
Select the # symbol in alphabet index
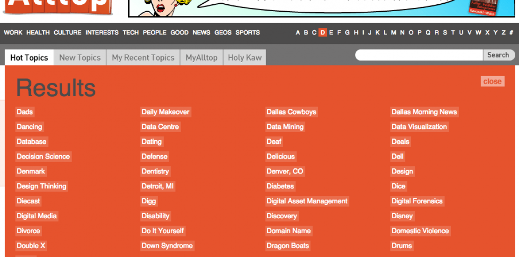pyautogui.click(x=511, y=33)
